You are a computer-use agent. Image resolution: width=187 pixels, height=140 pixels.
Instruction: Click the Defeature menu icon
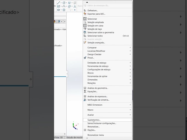click(85, 10)
